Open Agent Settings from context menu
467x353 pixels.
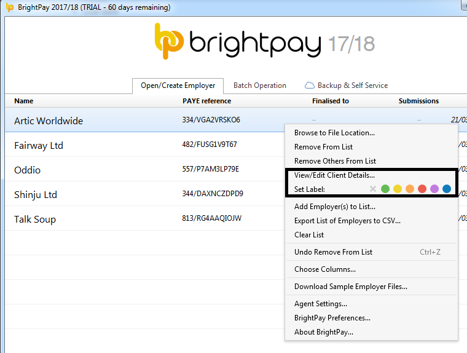coord(371,304)
